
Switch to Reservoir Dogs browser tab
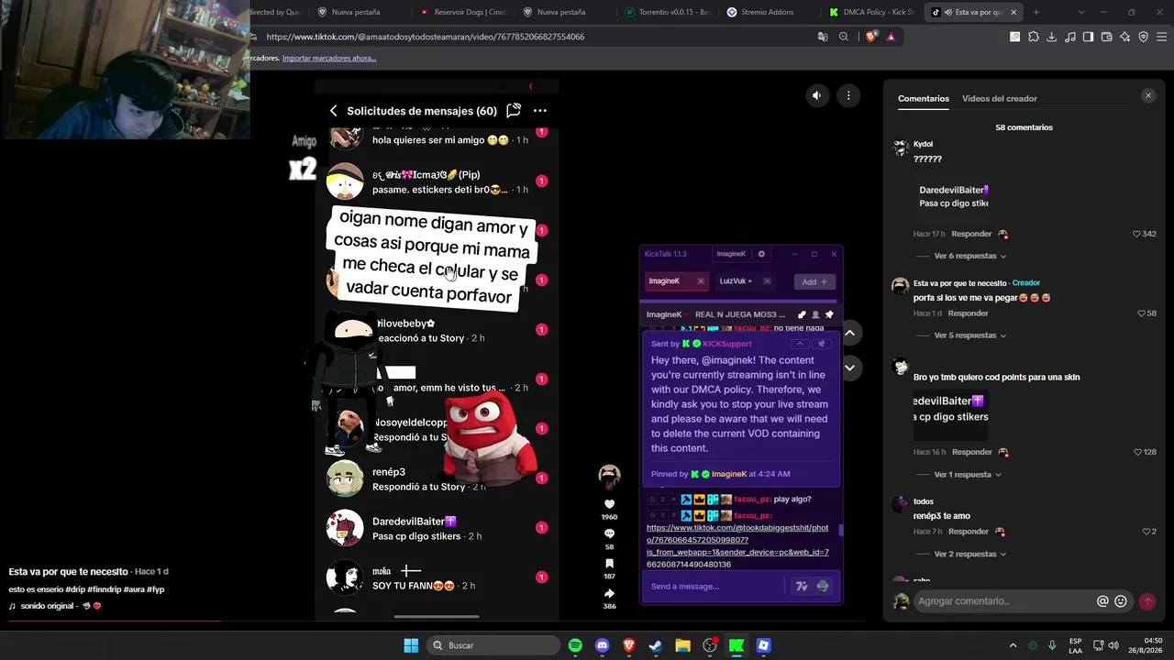point(463,12)
